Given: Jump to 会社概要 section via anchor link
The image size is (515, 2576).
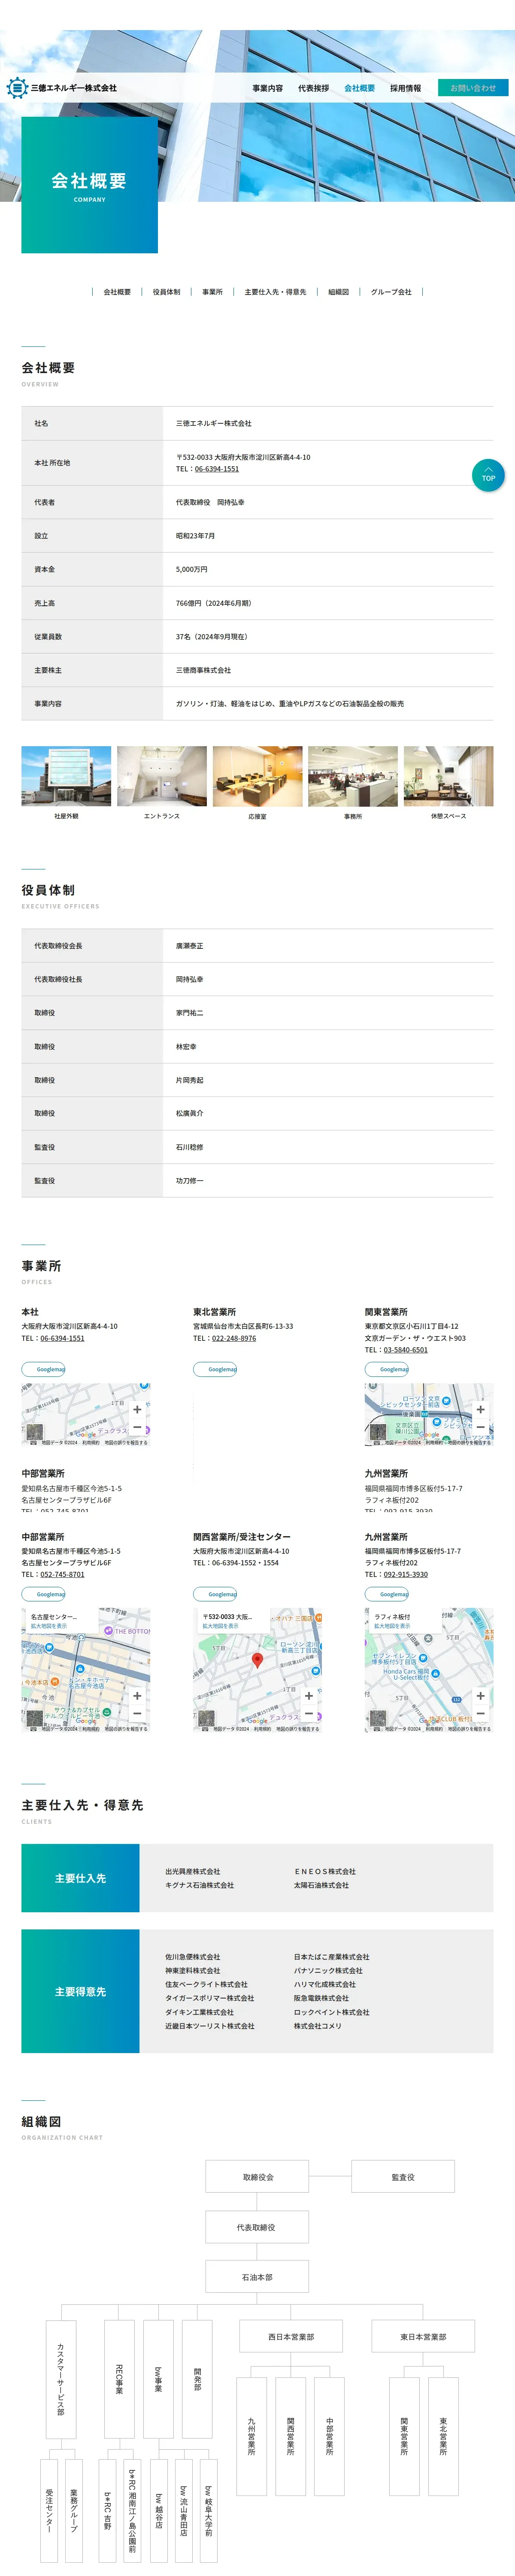Looking at the screenshot, I should (117, 292).
